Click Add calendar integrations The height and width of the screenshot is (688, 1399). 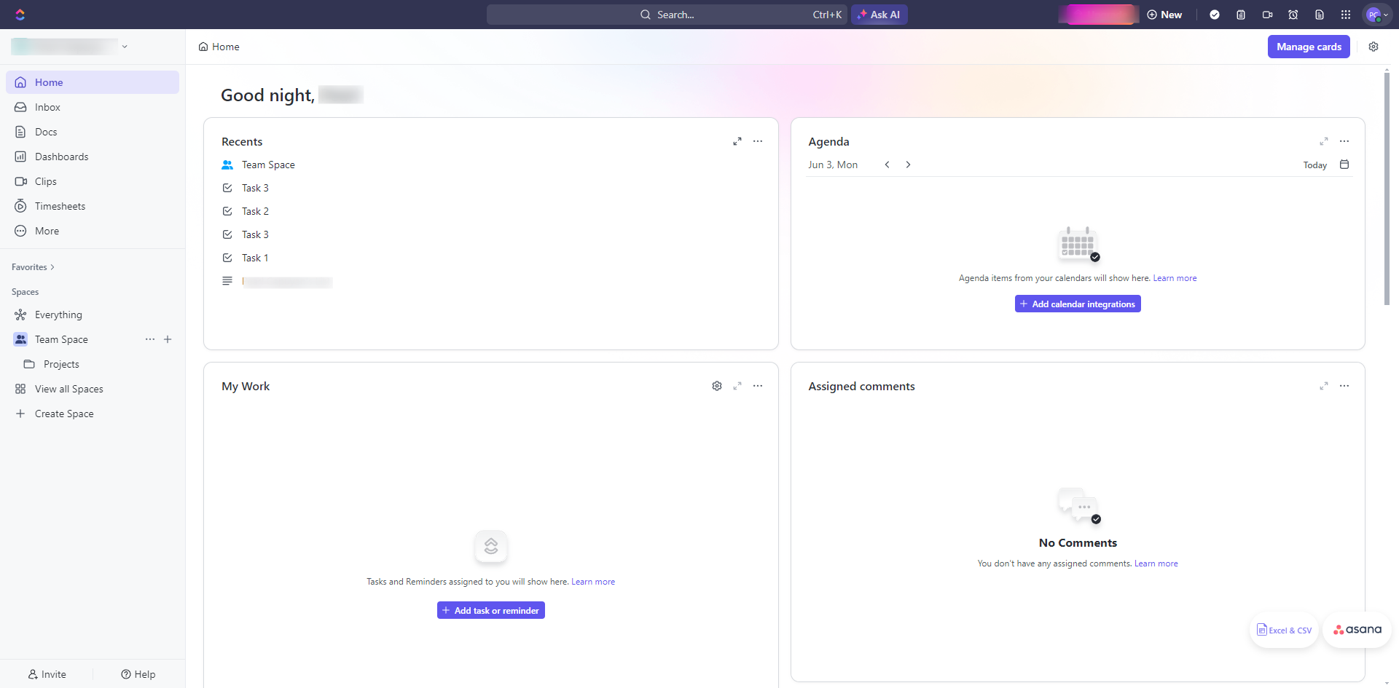(1078, 304)
